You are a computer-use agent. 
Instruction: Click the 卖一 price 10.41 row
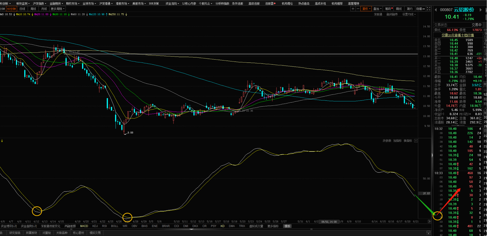pyautogui.click(x=458, y=54)
